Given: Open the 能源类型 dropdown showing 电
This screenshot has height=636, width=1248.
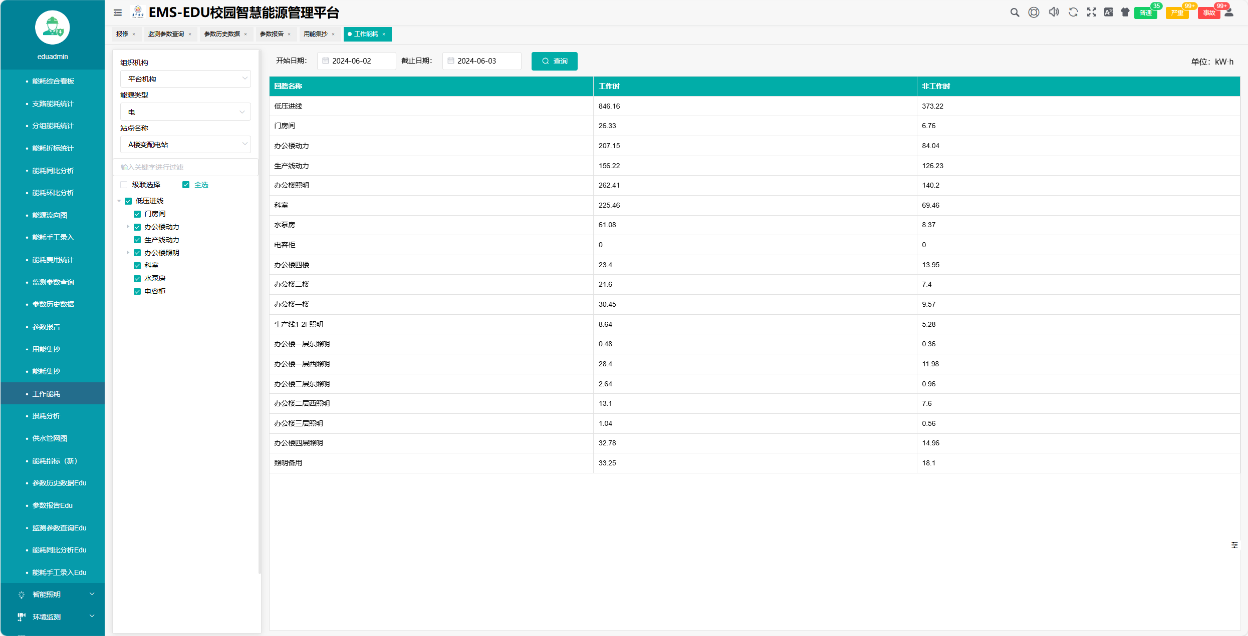Looking at the screenshot, I should pos(185,112).
